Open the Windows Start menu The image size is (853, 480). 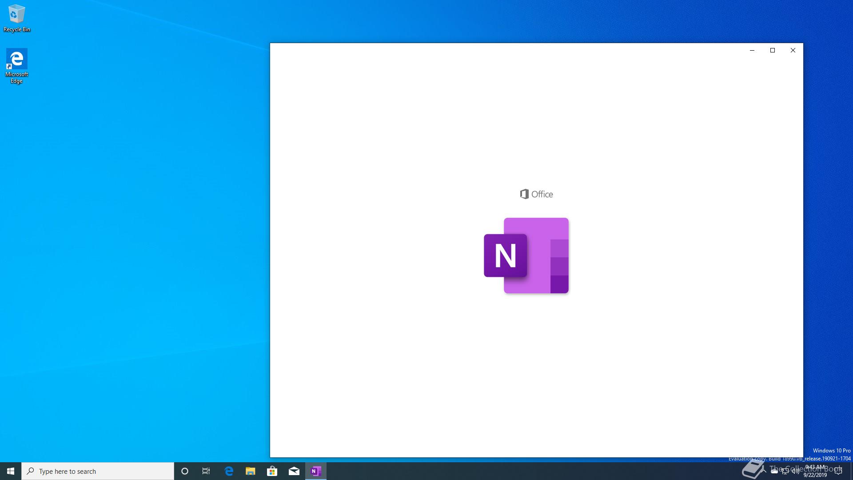tap(11, 471)
